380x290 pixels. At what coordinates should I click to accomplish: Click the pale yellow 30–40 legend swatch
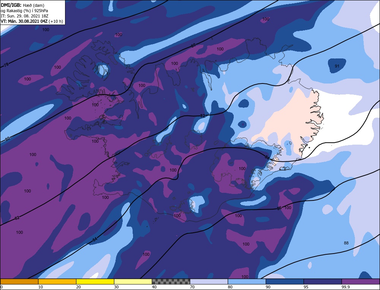pyautogui.click(x=133, y=281)
